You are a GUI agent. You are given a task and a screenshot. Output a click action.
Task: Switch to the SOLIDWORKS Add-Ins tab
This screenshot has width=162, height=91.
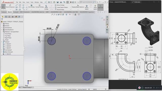(38, 12)
